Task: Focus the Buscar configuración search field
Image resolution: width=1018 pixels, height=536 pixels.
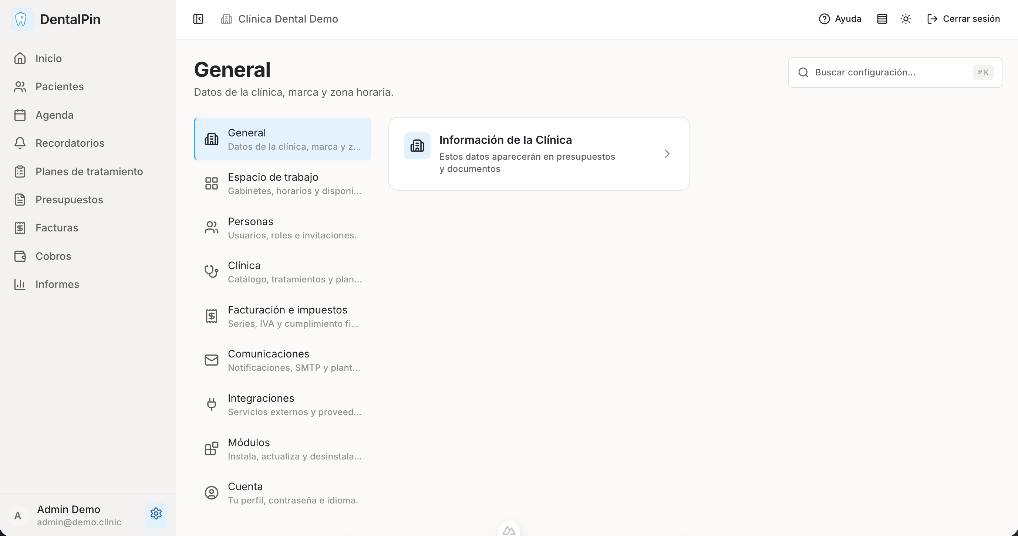Action: 895,72
